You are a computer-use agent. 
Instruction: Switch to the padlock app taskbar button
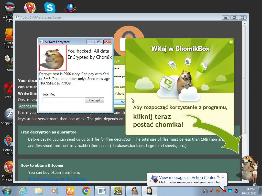click(x=149, y=191)
